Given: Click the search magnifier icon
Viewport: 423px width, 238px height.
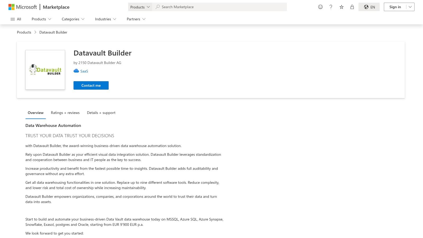Looking at the screenshot, I should point(157,7).
